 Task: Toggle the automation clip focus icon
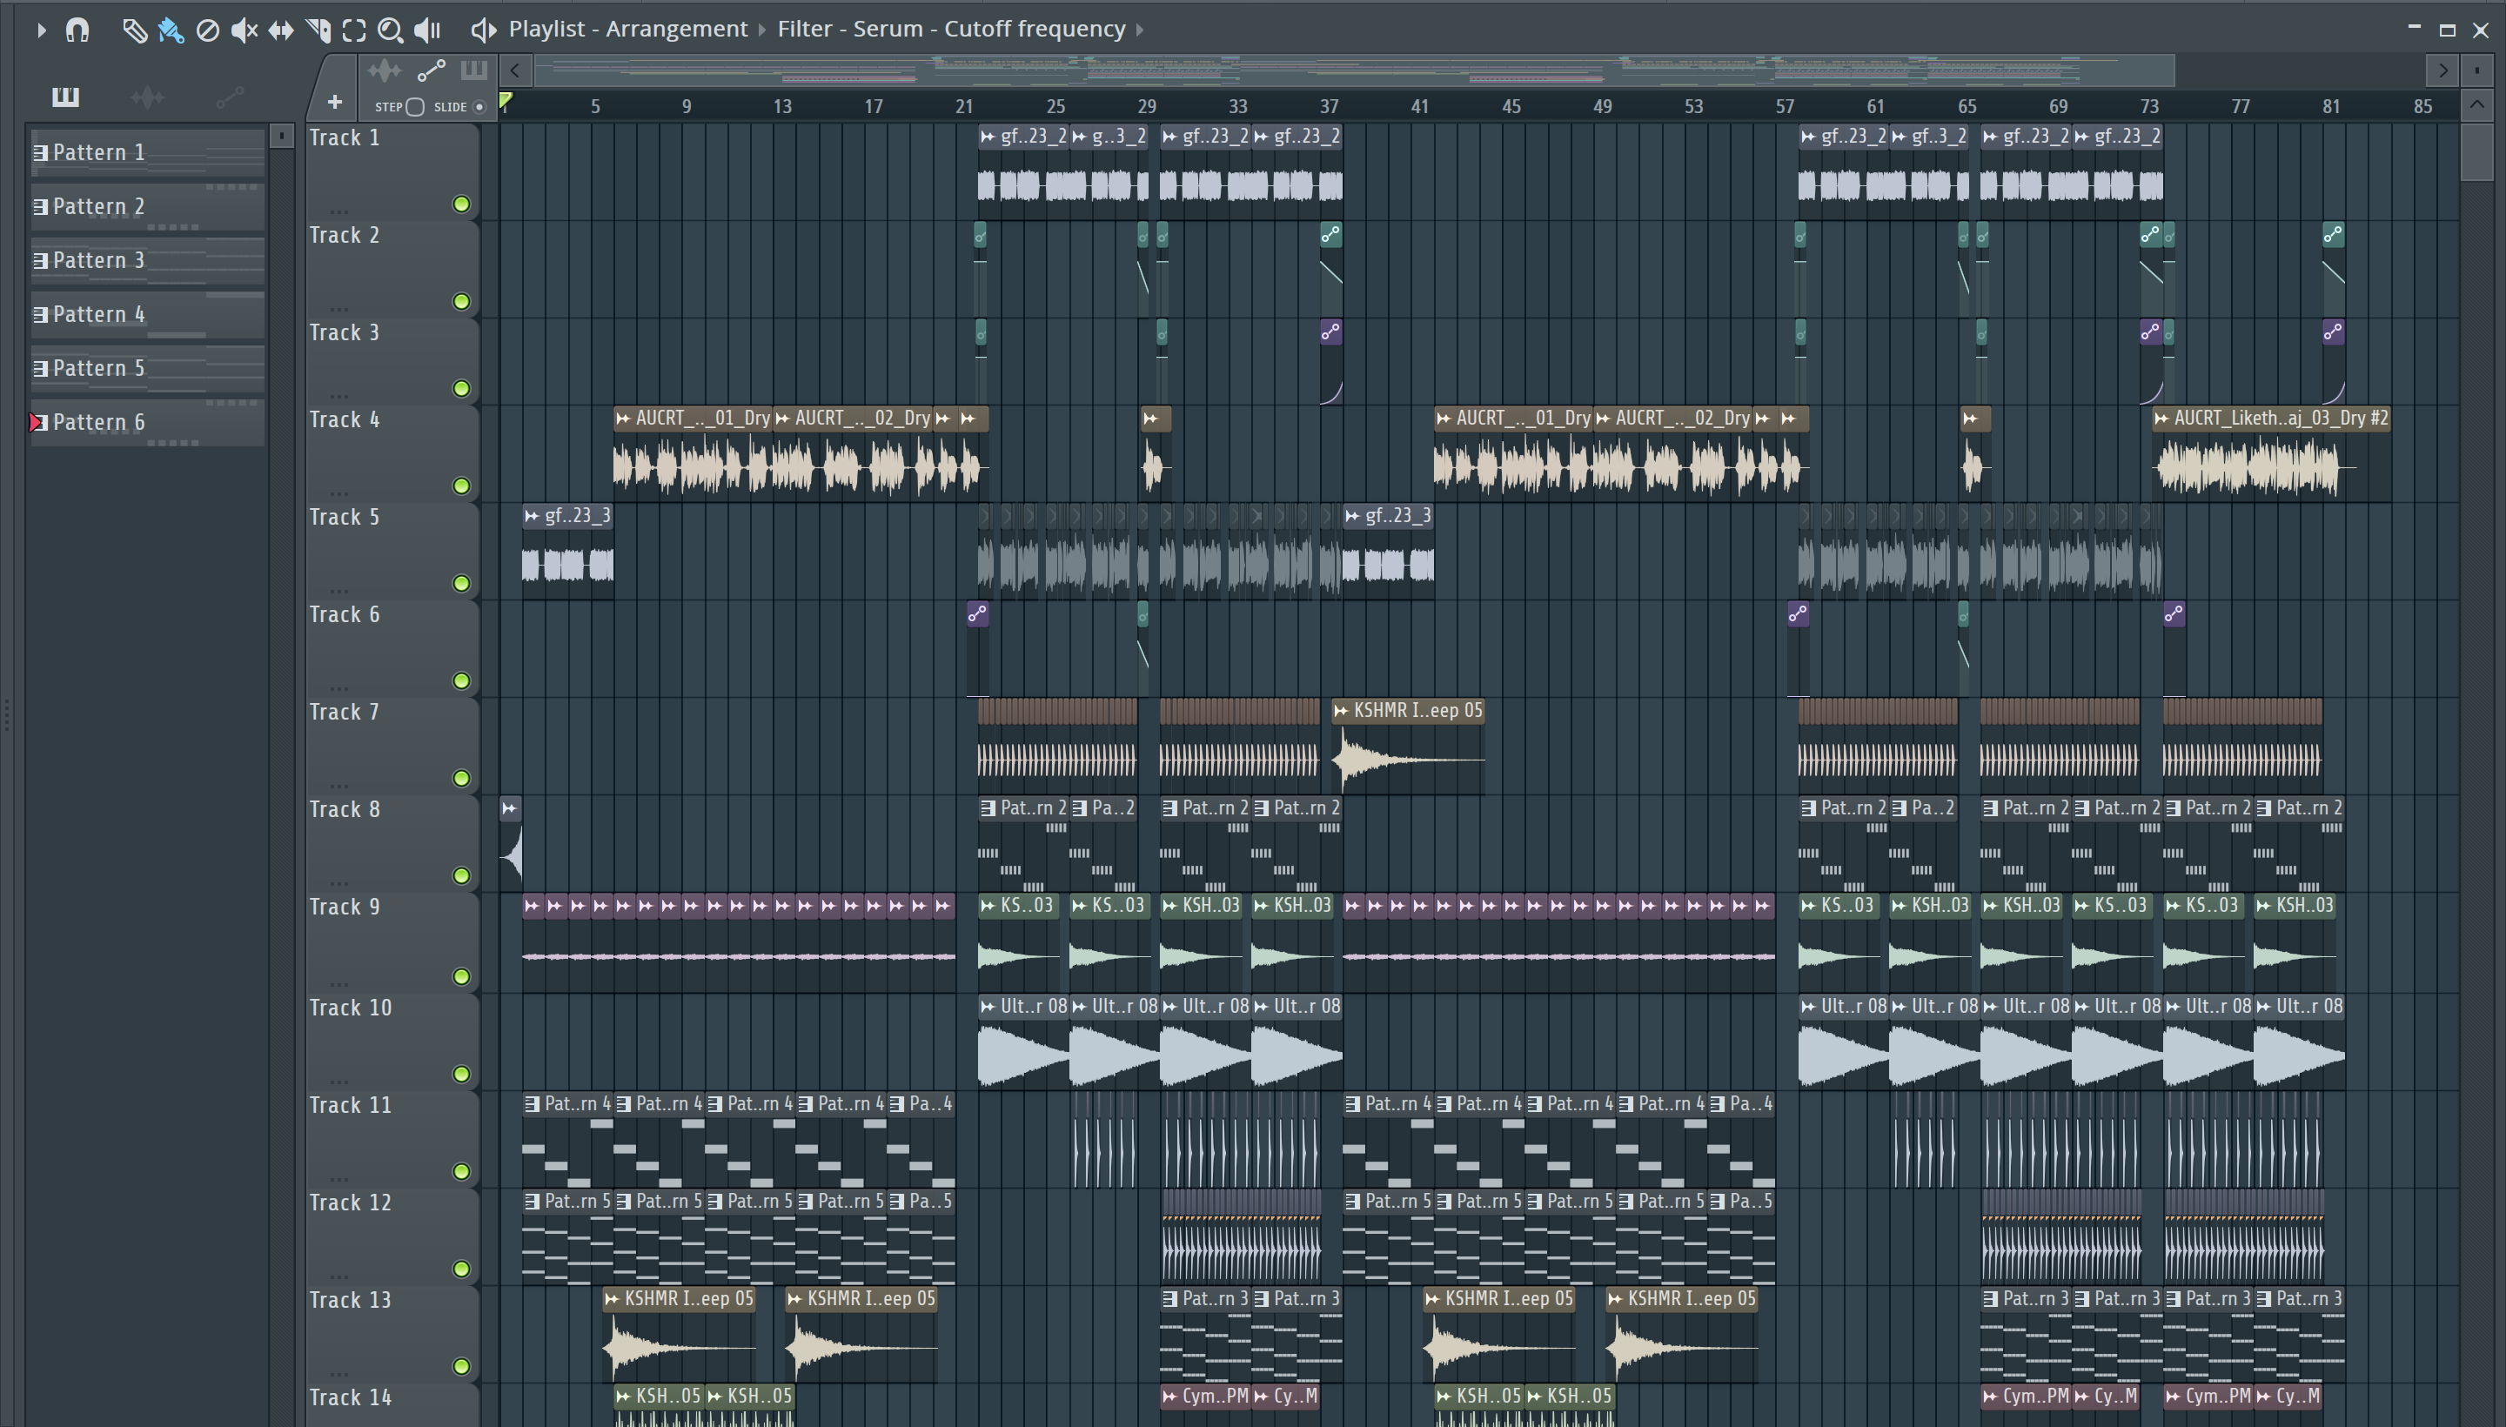point(432,70)
